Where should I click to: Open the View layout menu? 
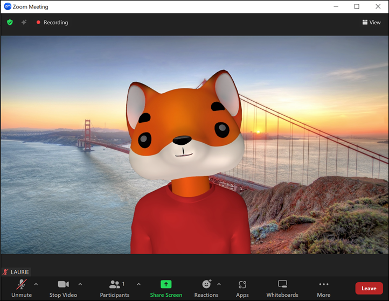point(371,23)
